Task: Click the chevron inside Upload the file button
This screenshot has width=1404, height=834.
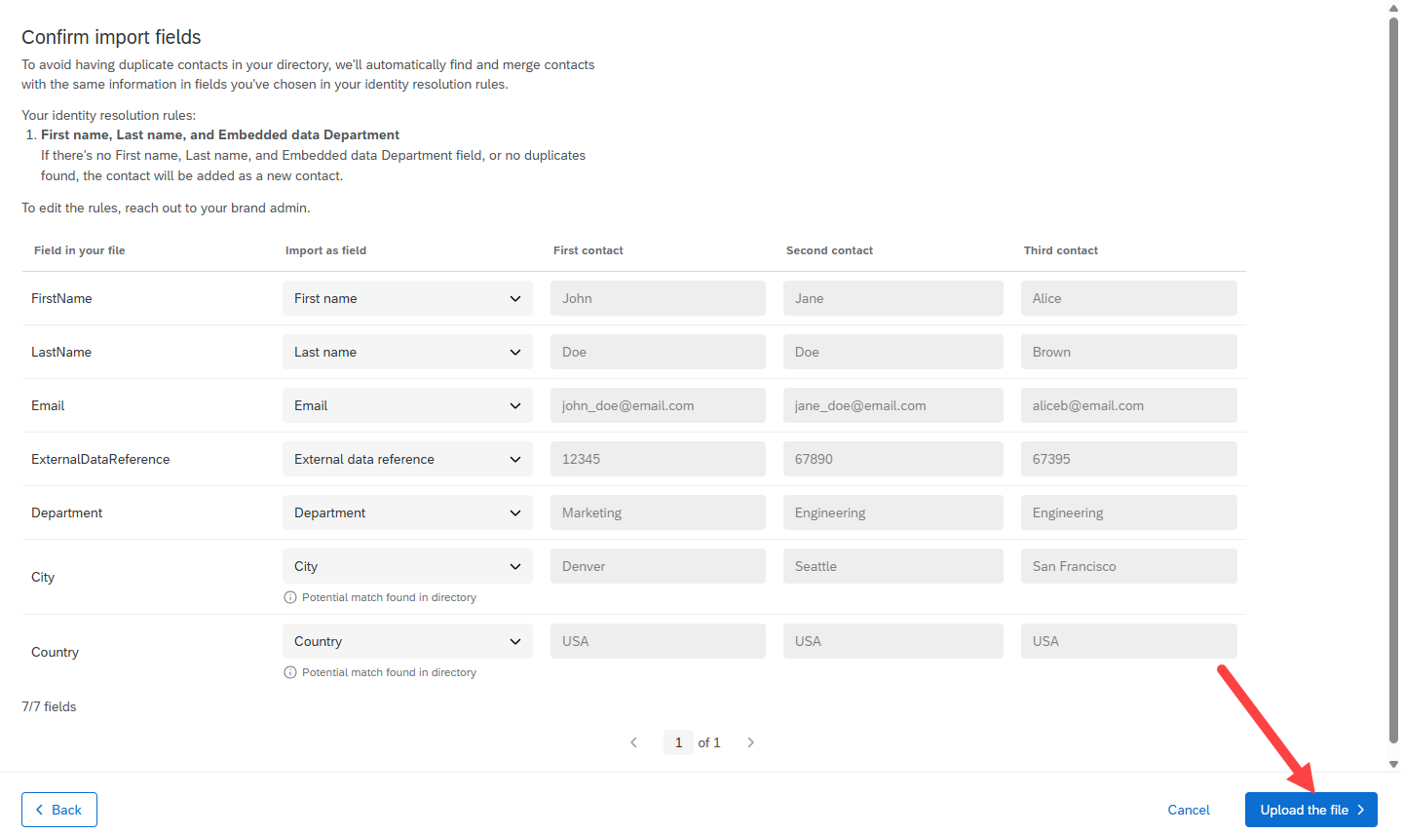Action: click(x=1362, y=810)
